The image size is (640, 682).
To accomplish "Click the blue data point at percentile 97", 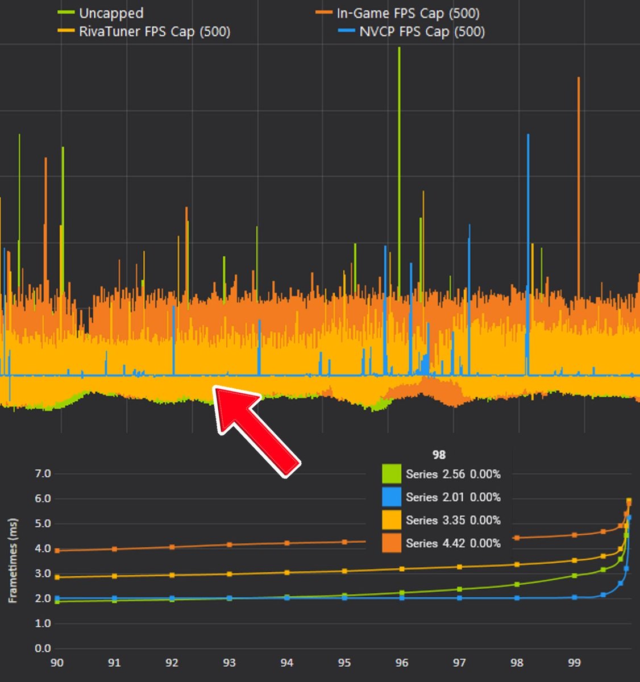I will [x=459, y=598].
